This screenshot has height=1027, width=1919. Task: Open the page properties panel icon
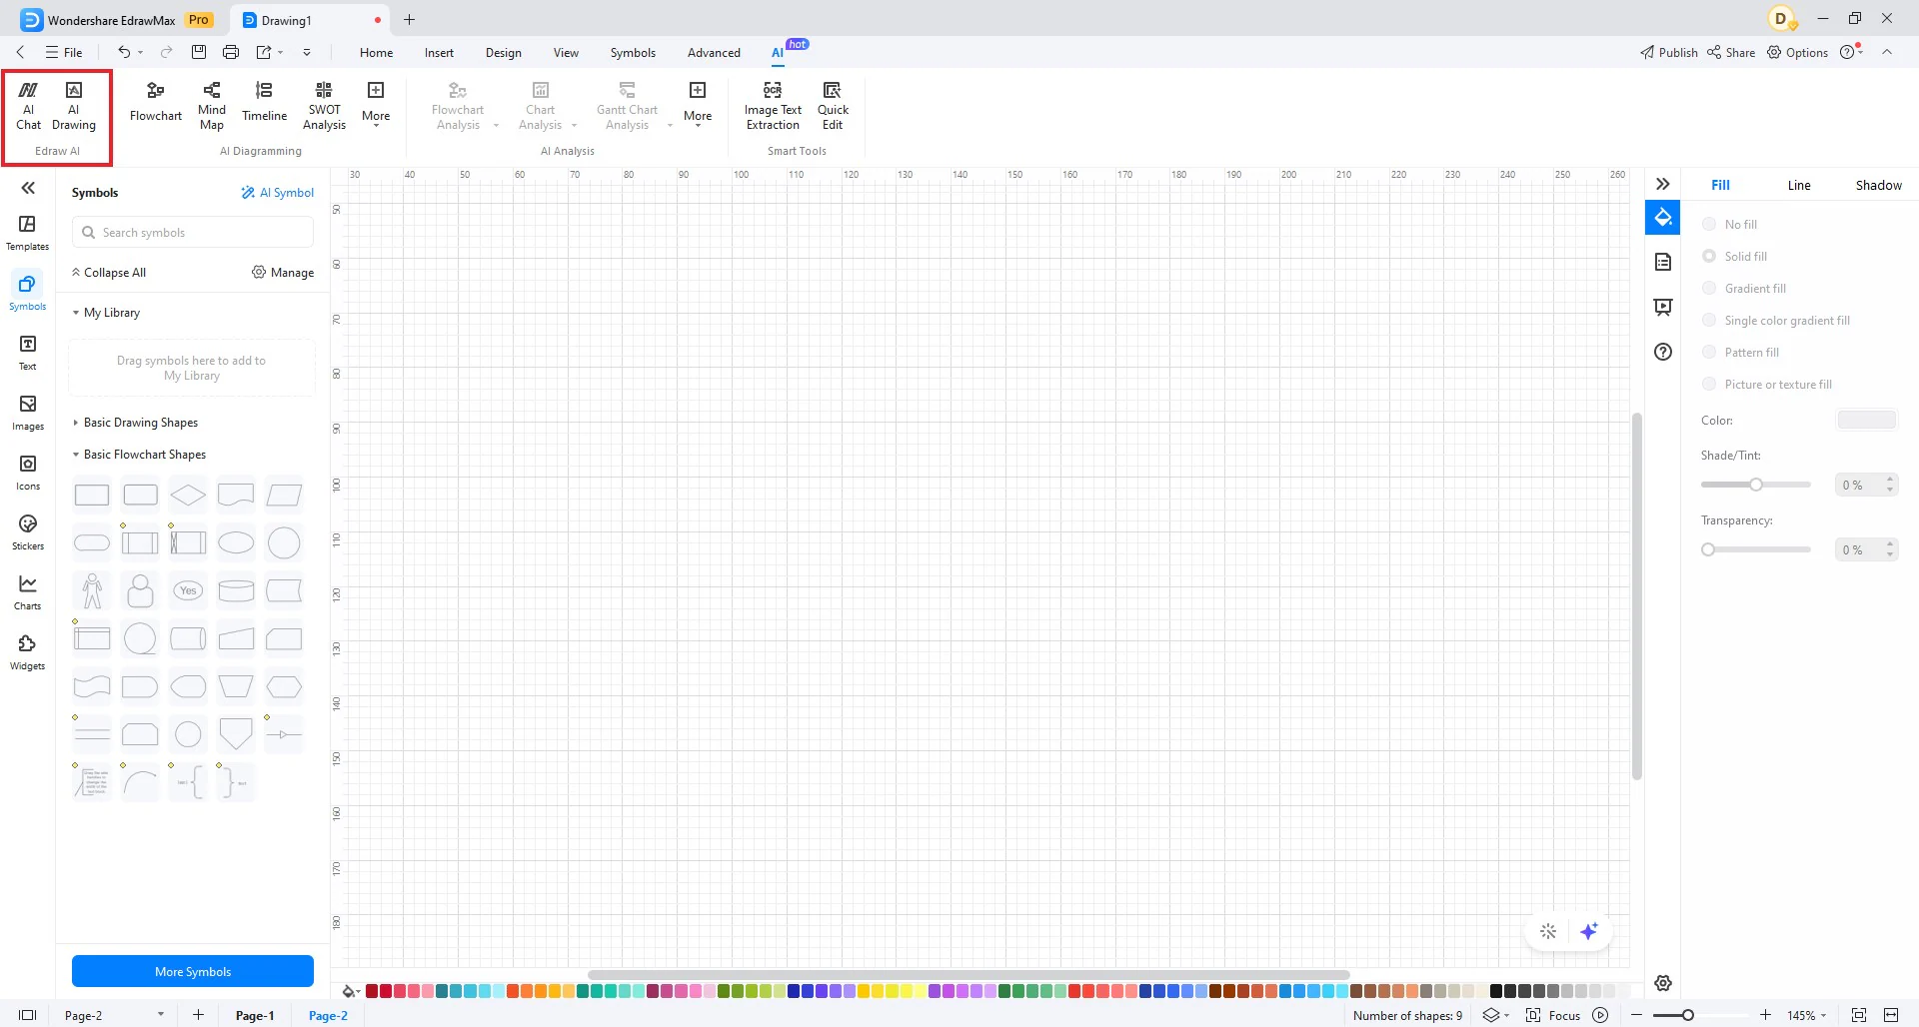(1663, 262)
